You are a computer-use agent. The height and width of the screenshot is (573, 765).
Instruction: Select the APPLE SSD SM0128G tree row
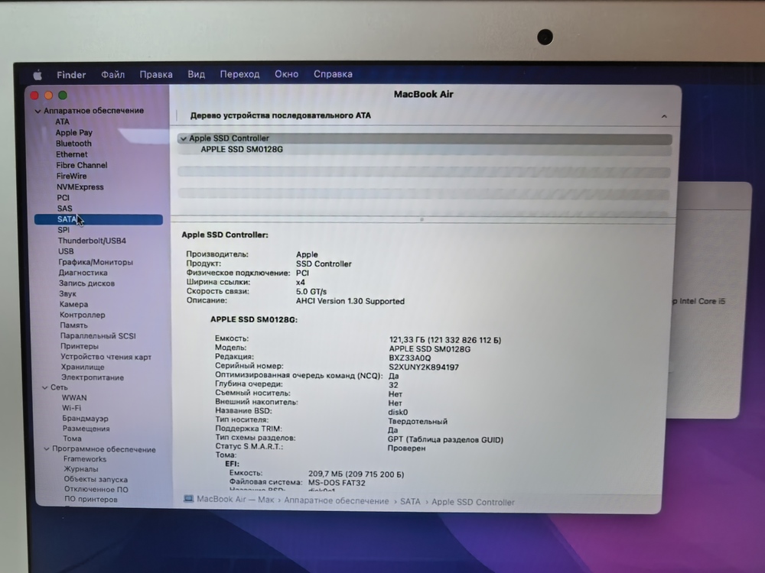tap(425, 150)
